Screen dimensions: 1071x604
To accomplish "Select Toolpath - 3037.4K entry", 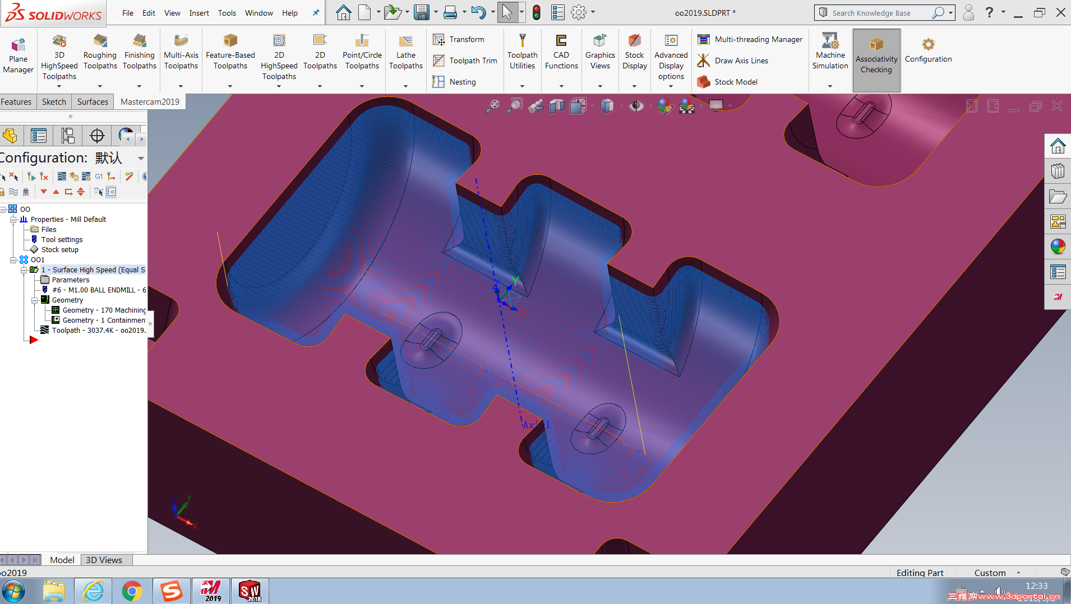I will point(99,330).
